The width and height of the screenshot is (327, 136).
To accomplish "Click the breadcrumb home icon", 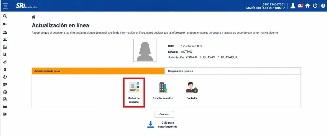I will coord(33,17).
